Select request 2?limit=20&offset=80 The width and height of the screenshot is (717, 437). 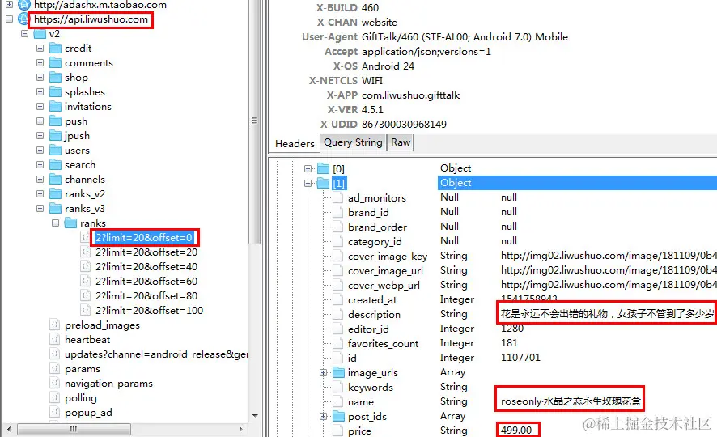pyautogui.click(x=146, y=295)
